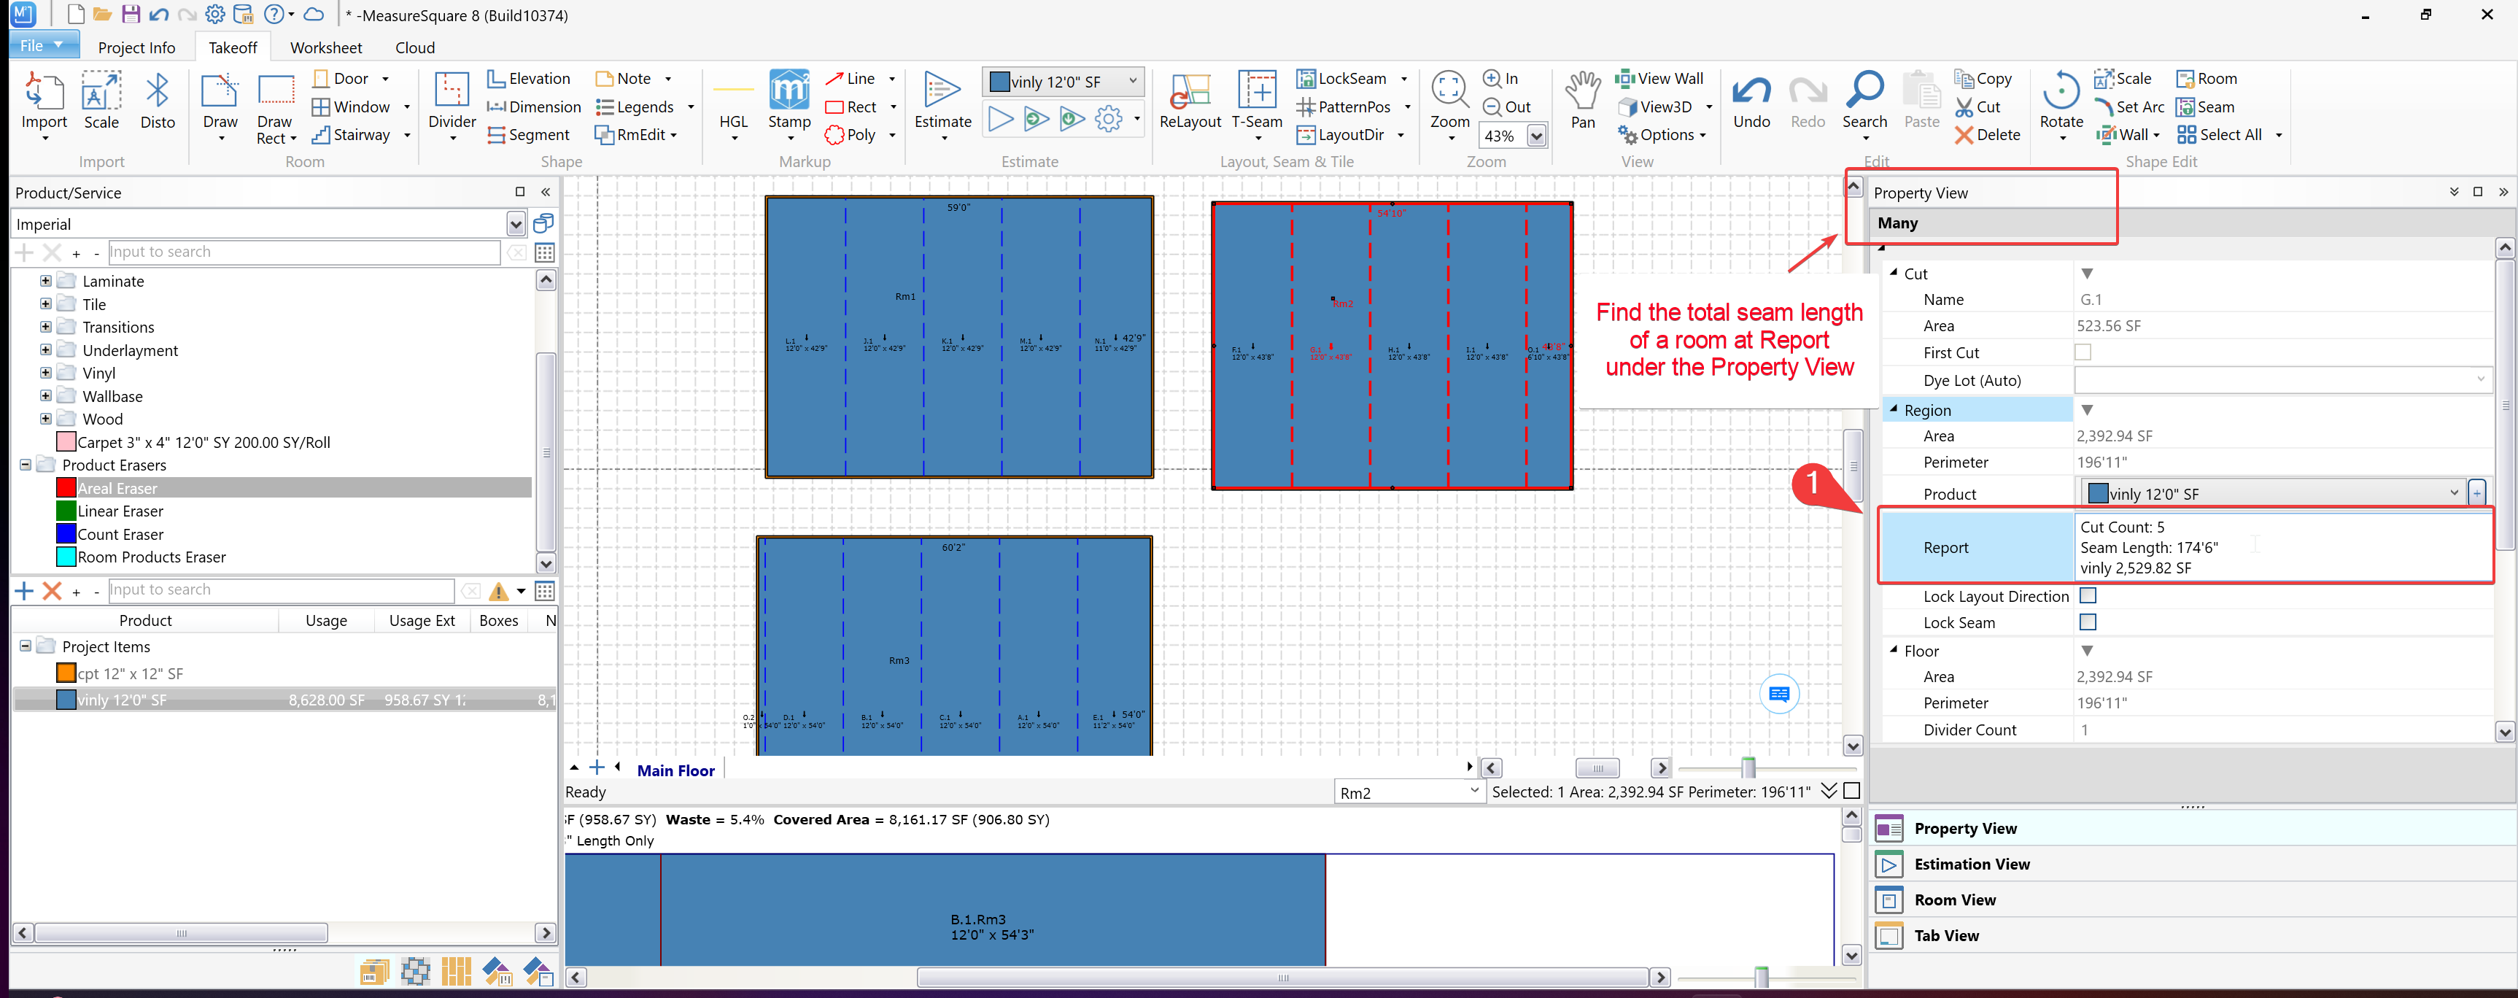Expand the Vinyl product folder
Image resolution: width=2518 pixels, height=998 pixels.
(45, 372)
